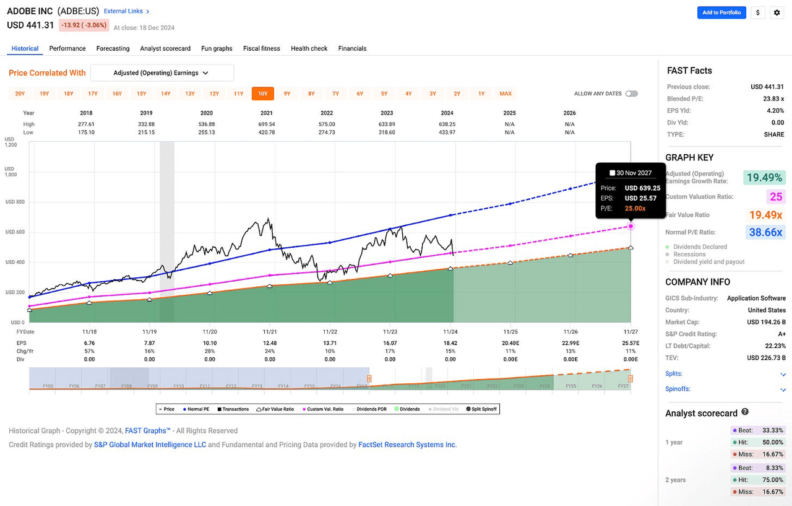Click the 1 year Beat 33.33% entry
The image size is (792, 506).
click(757, 430)
